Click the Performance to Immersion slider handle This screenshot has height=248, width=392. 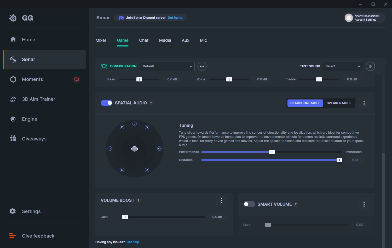(272, 152)
